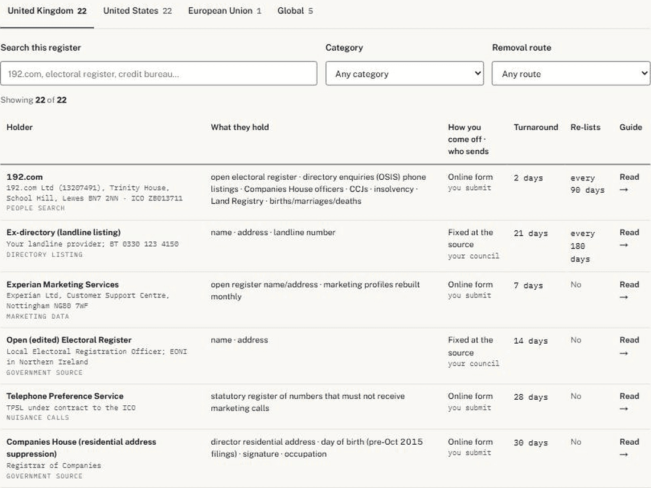This screenshot has height=488, width=651.
Task: Click the 192.com holder name
Action: click(x=24, y=177)
